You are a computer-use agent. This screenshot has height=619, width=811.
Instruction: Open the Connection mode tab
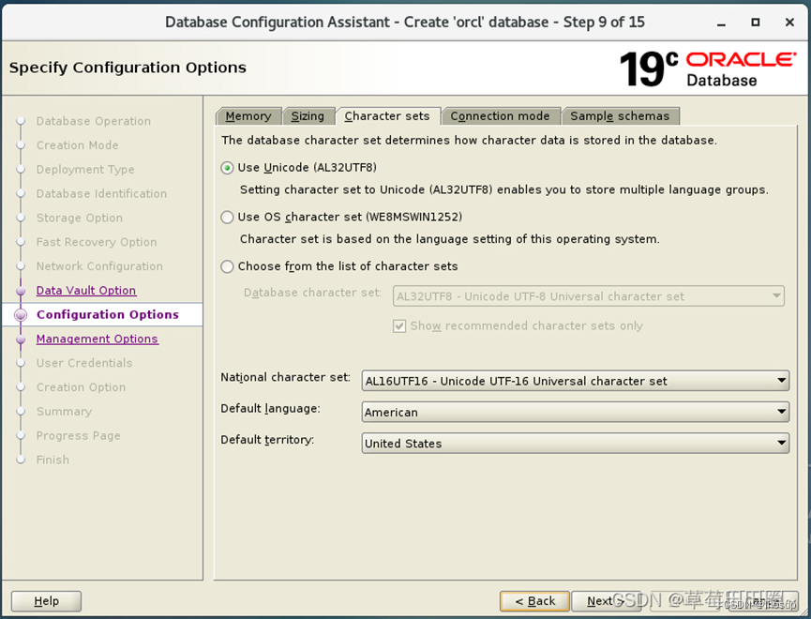coord(500,116)
